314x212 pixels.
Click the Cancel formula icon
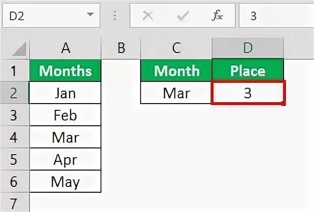point(148,16)
